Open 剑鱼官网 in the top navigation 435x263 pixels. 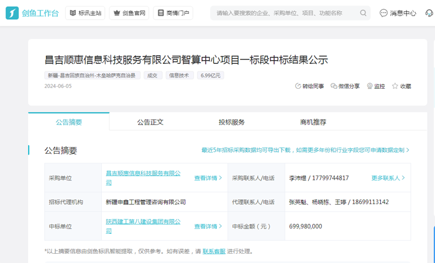coord(129,13)
